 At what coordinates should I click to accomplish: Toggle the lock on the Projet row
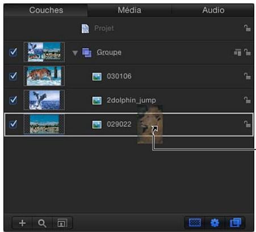pos(247,28)
